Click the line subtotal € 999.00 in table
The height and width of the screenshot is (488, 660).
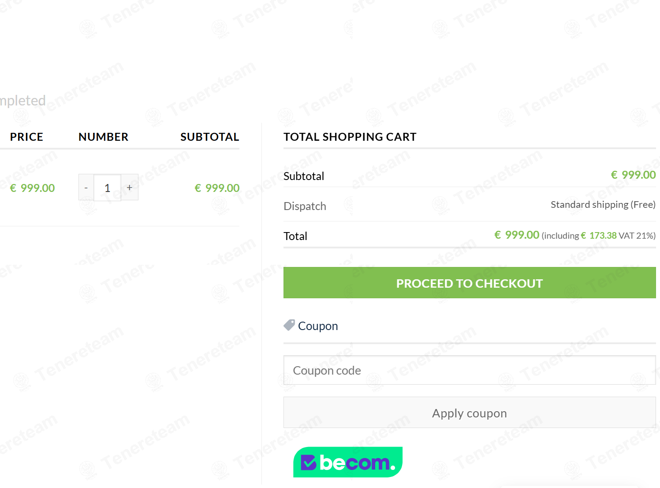pyautogui.click(x=217, y=188)
